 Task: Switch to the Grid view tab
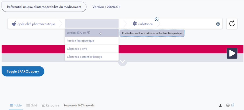click(32, 105)
